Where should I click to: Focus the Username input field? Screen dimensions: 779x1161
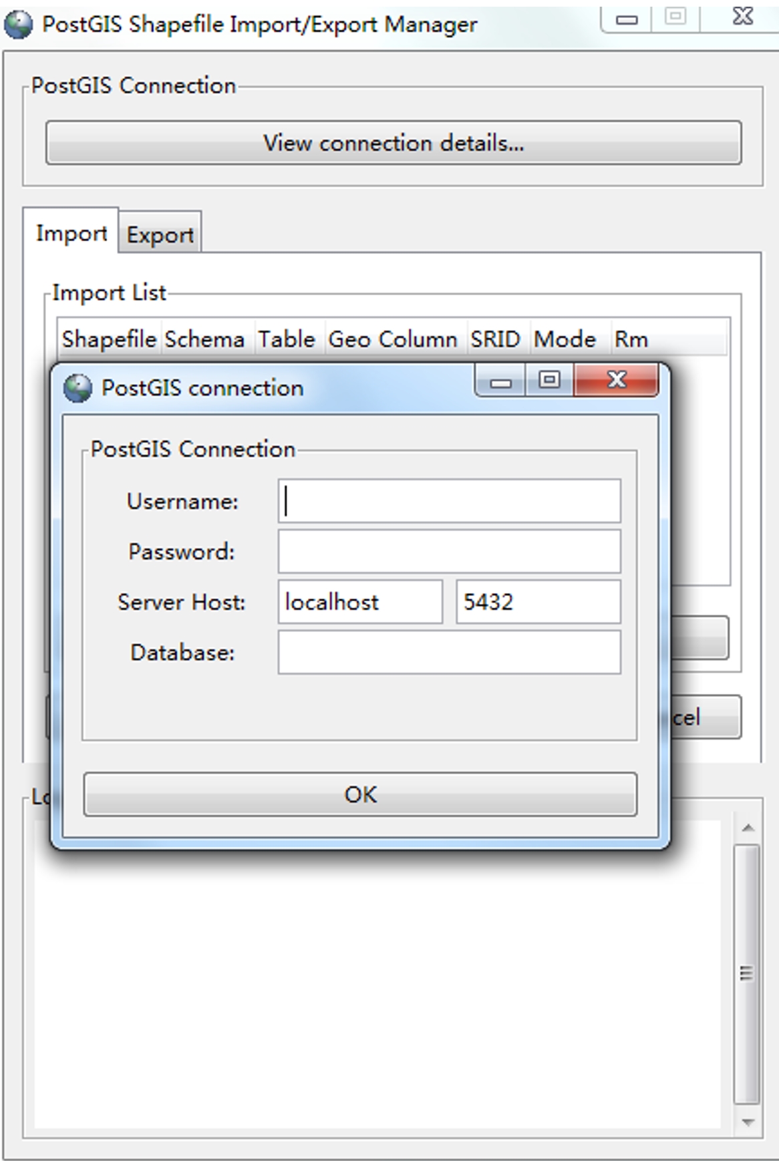(x=449, y=501)
